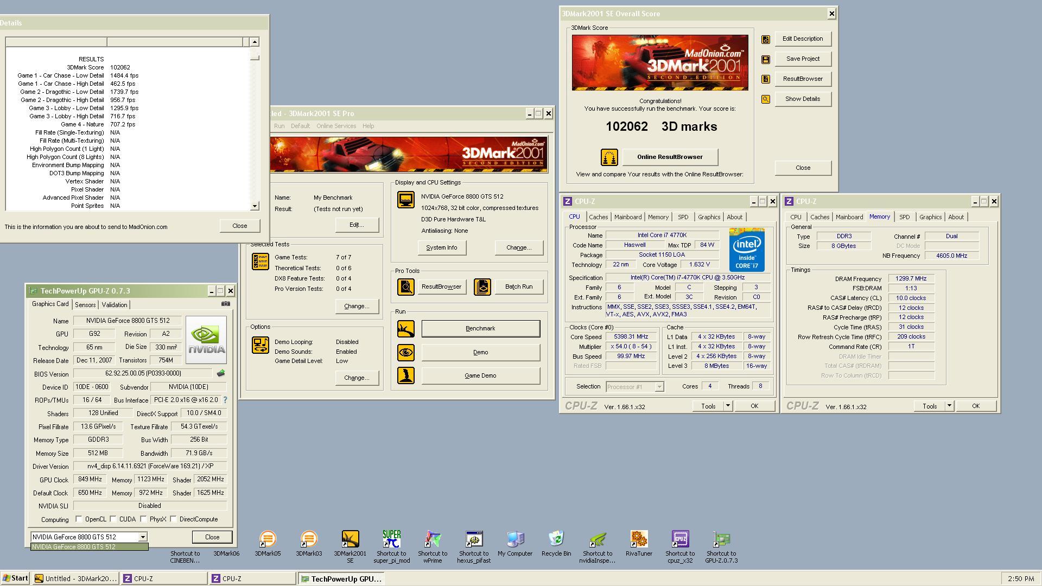
Task: Open RivaTuner desktop shortcut
Action: pyautogui.click(x=639, y=539)
